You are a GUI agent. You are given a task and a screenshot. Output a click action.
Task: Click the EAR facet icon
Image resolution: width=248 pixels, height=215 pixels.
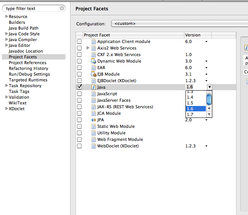click(94, 68)
